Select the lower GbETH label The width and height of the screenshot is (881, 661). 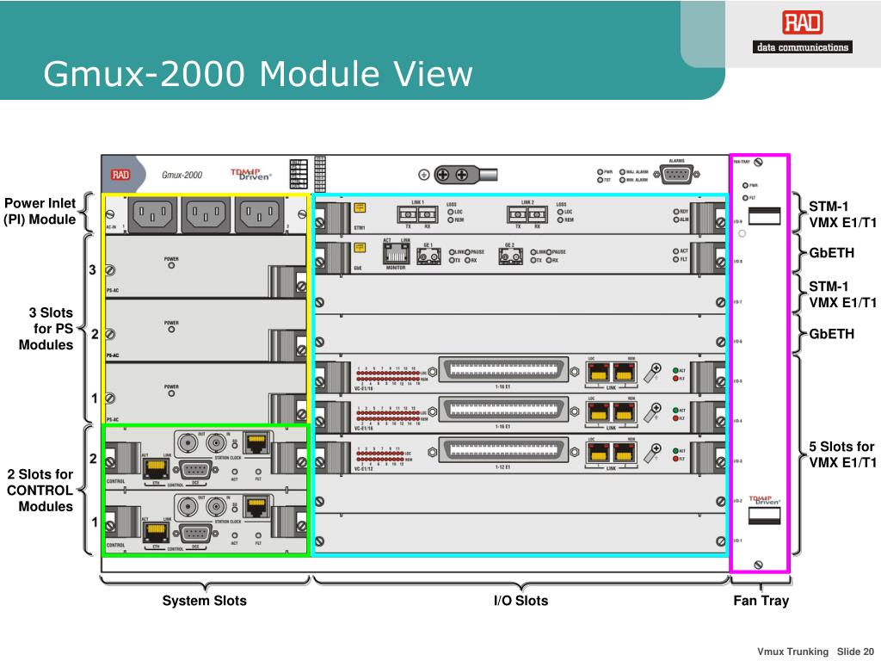(832, 334)
